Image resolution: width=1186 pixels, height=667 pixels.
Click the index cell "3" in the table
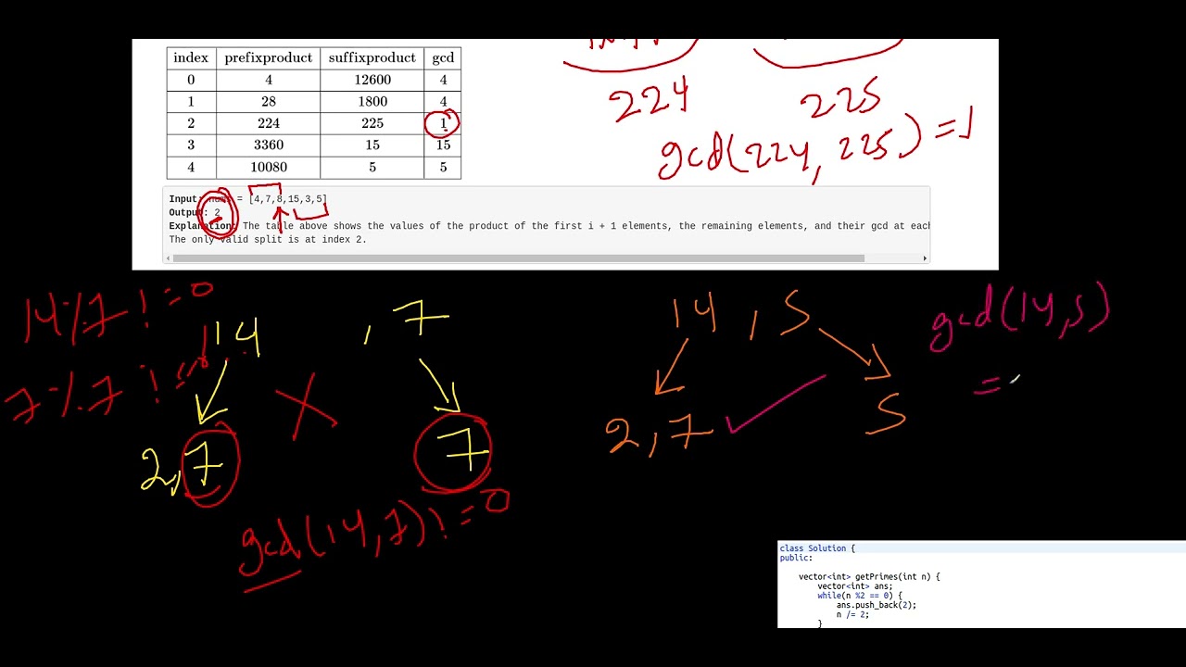click(191, 145)
